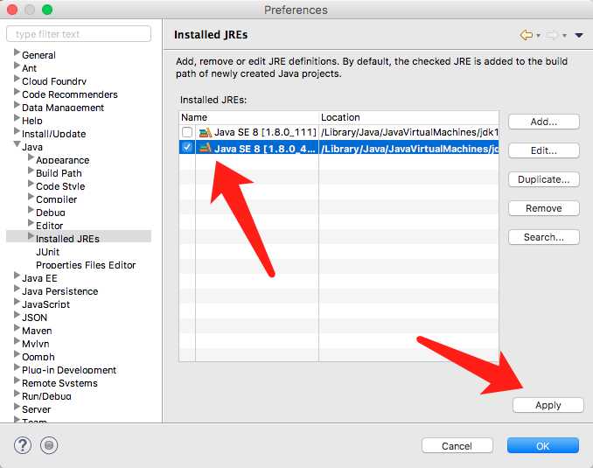Viewport: 593px width, 468px height.
Task: Click the Apply button
Action: pos(548,405)
